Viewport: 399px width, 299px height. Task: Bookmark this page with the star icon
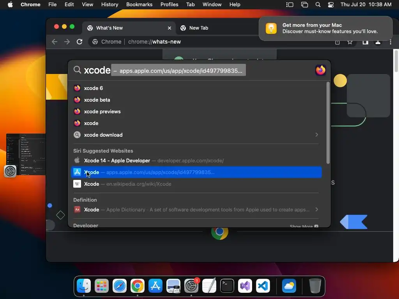(350, 42)
